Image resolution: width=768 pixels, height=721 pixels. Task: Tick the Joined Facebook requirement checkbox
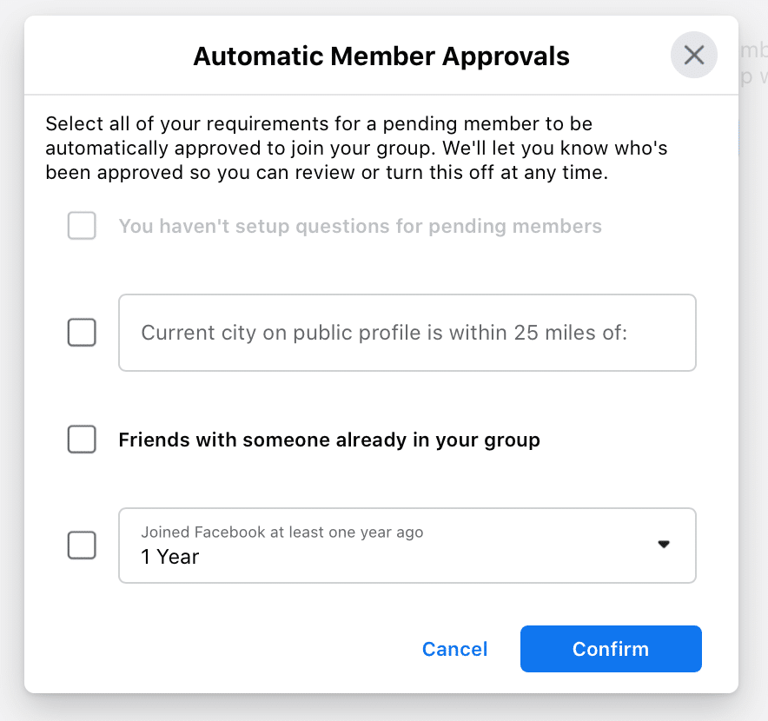(x=82, y=546)
